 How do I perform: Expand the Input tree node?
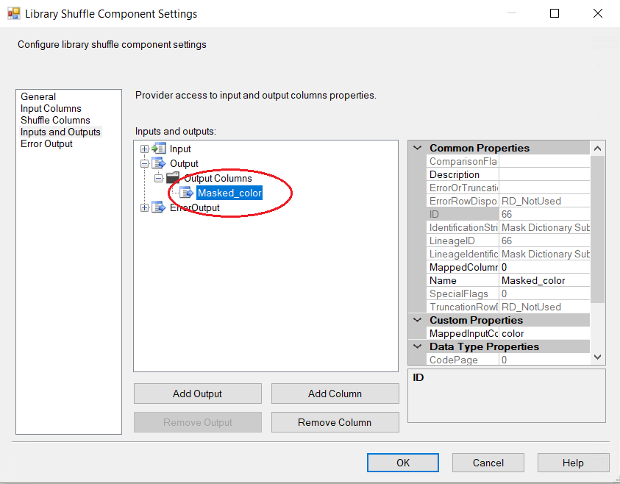(x=144, y=149)
